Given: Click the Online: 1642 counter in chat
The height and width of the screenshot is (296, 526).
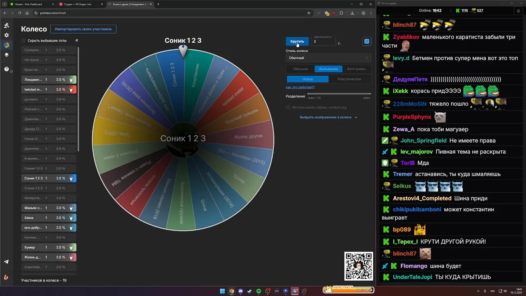Looking at the screenshot, I should [x=430, y=10].
